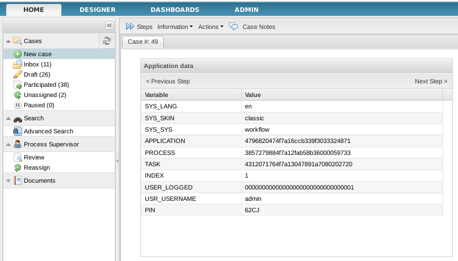
Task: Open Unassigned (2) cases list
Action: click(x=45, y=95)
